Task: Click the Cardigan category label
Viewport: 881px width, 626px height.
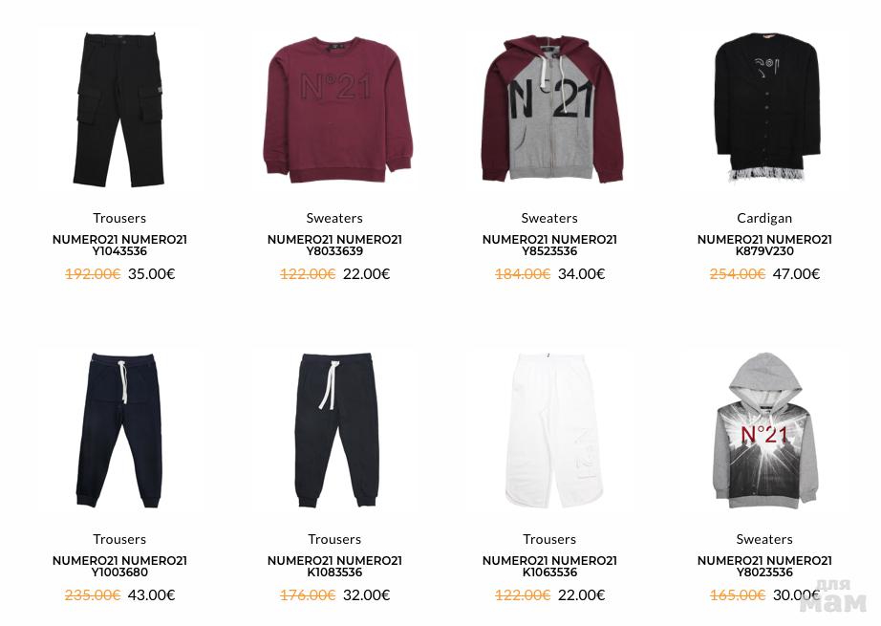Action: pyautogui.click(x=764, y=218)
